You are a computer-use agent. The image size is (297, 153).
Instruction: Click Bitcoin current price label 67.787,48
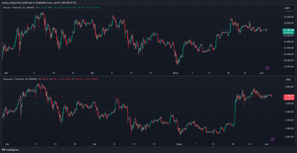click(289, 30)
